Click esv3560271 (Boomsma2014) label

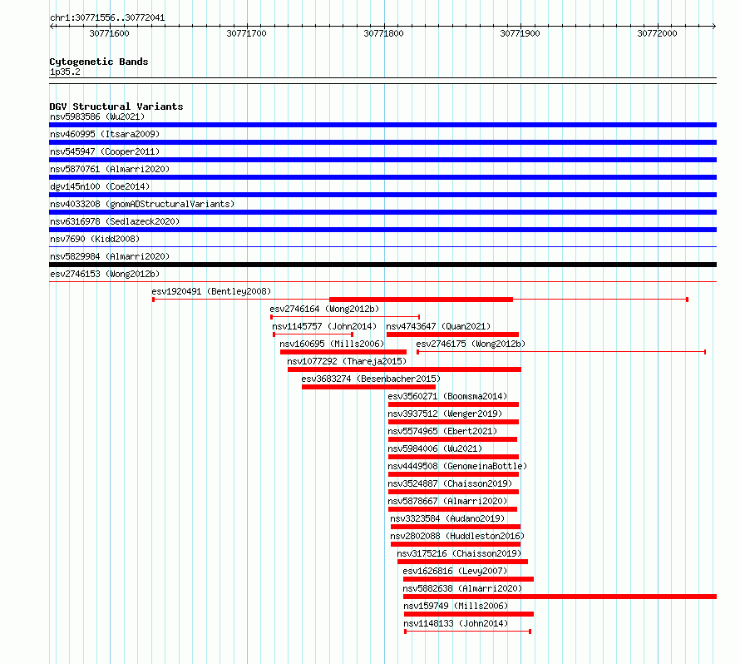(x=447, y=396)
